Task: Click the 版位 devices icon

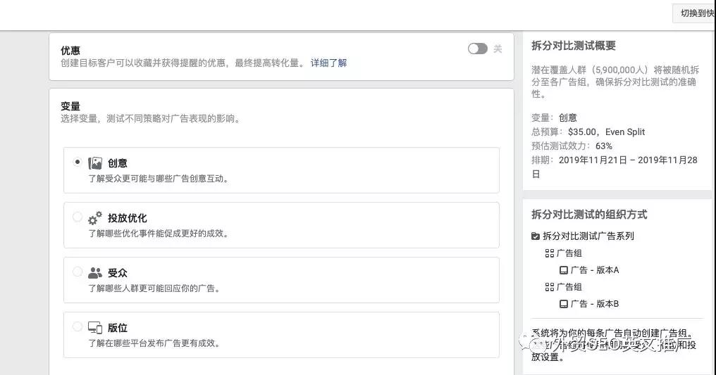Action: (95, 328)
